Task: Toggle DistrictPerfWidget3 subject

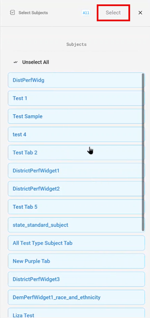Action: coord(76,279)
